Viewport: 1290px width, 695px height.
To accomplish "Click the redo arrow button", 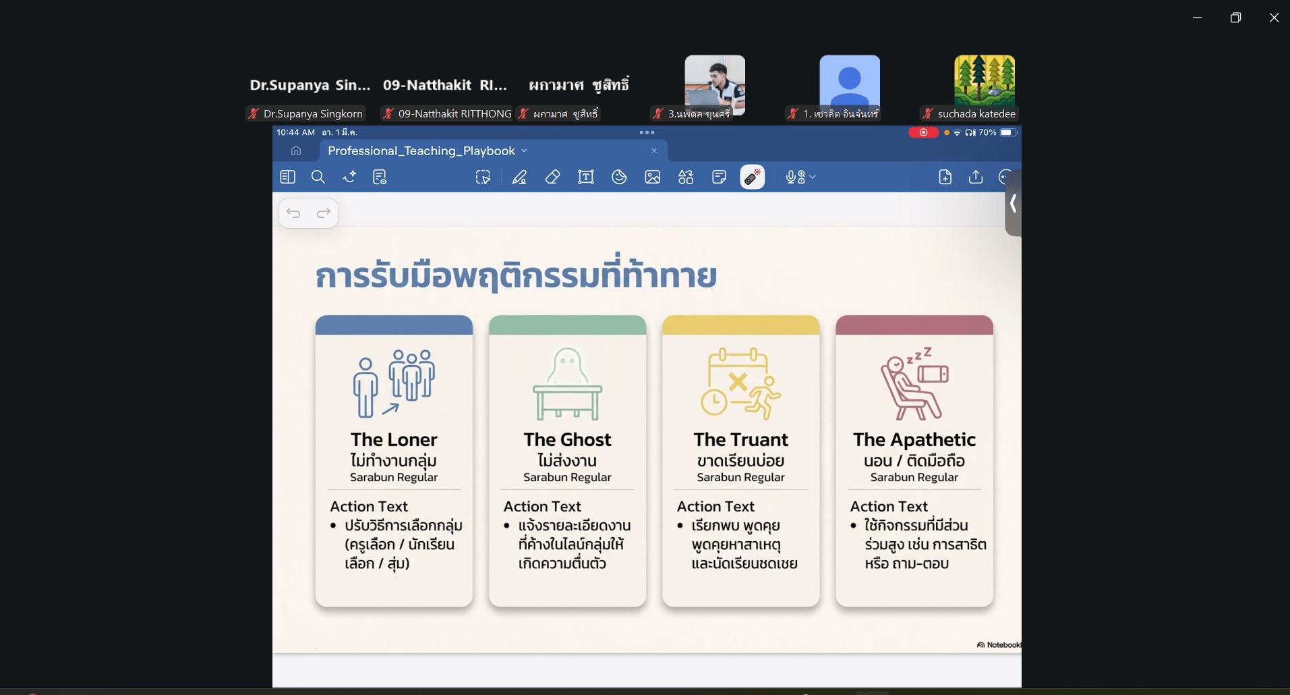I will [x=324, y=213].
